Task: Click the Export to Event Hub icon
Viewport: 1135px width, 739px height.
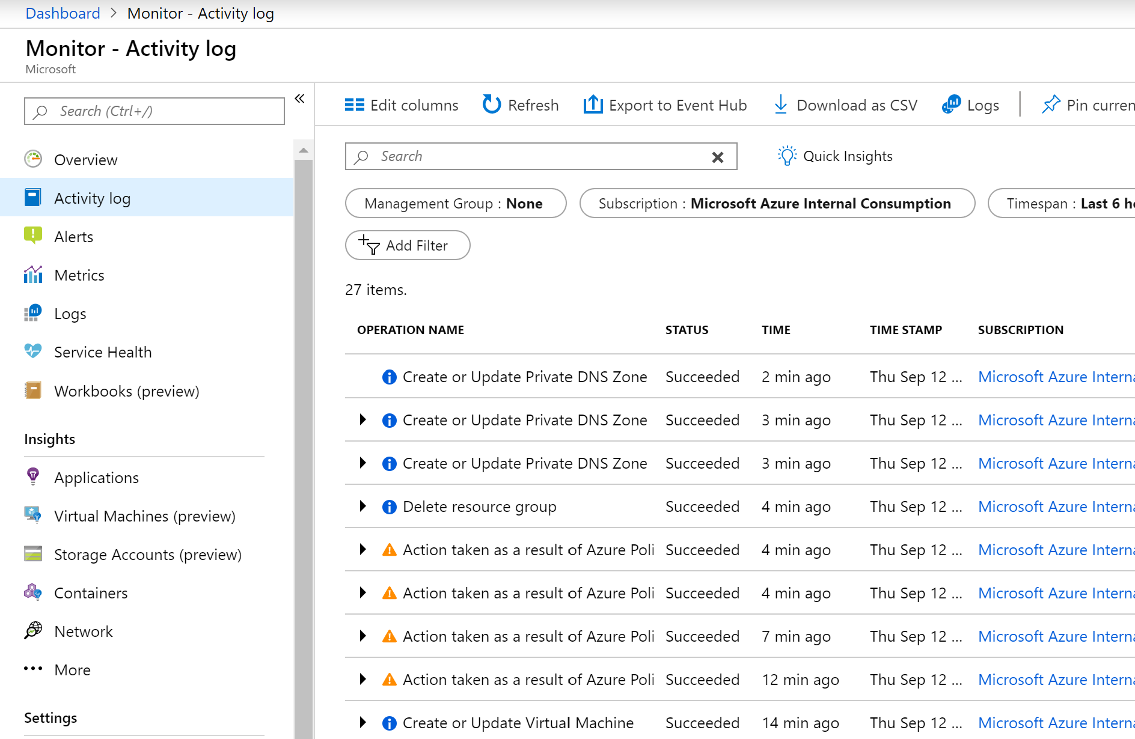Action: tap(593, 104)
